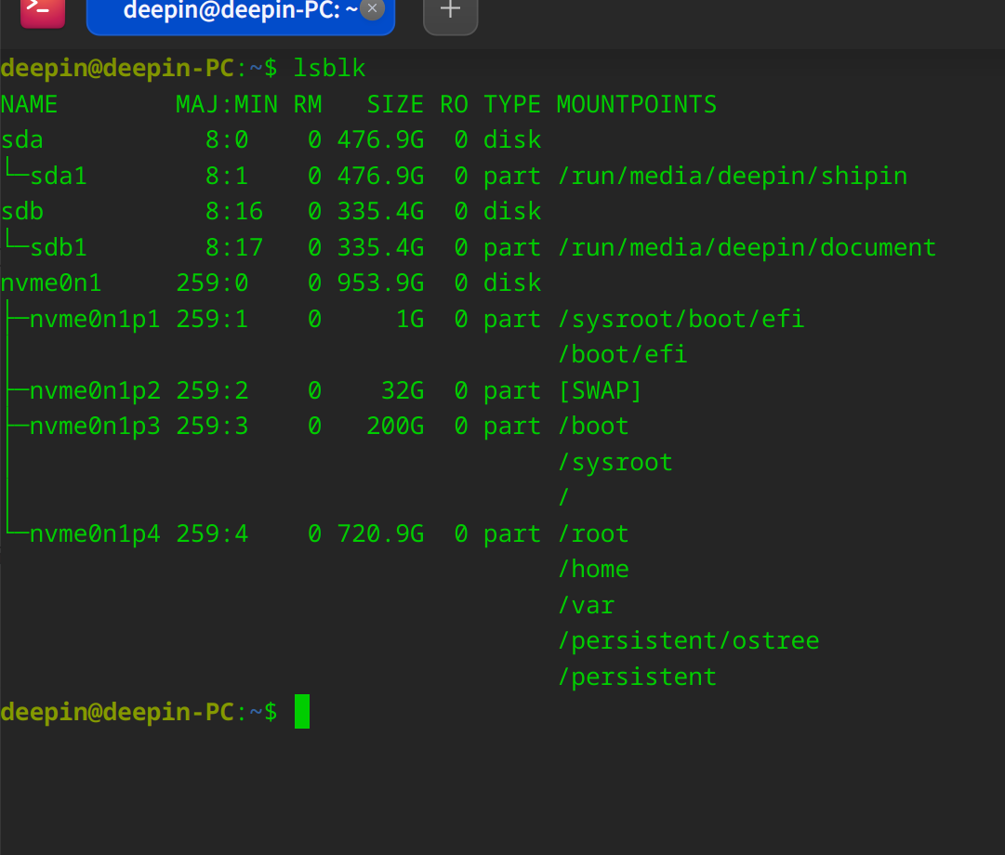
Task: Click the nvme0n1p3 partition name
Action: pyautogui.click(x=95, y=427)
